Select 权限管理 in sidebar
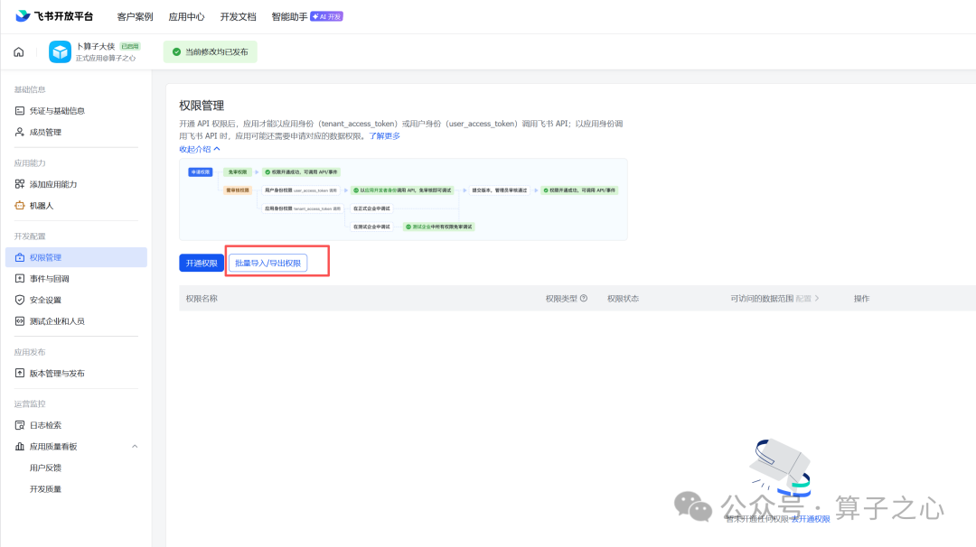The image size is (976, 547). pos(76,257)
